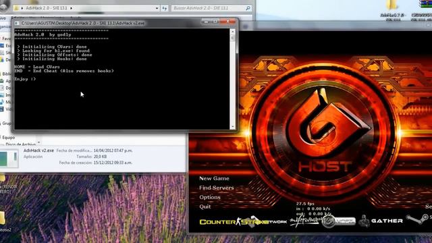
Task: Select 'Disco de Archivo' drive in sidebar
Action: 20,144
